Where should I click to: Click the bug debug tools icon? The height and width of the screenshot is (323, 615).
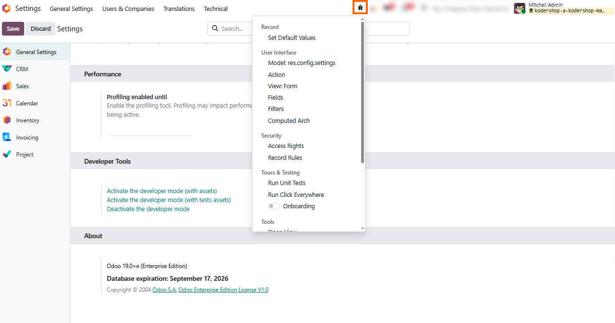click(x=360, y=8)
